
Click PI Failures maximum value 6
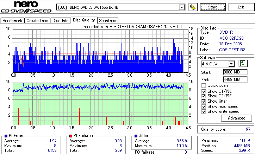tap(120, 146)
